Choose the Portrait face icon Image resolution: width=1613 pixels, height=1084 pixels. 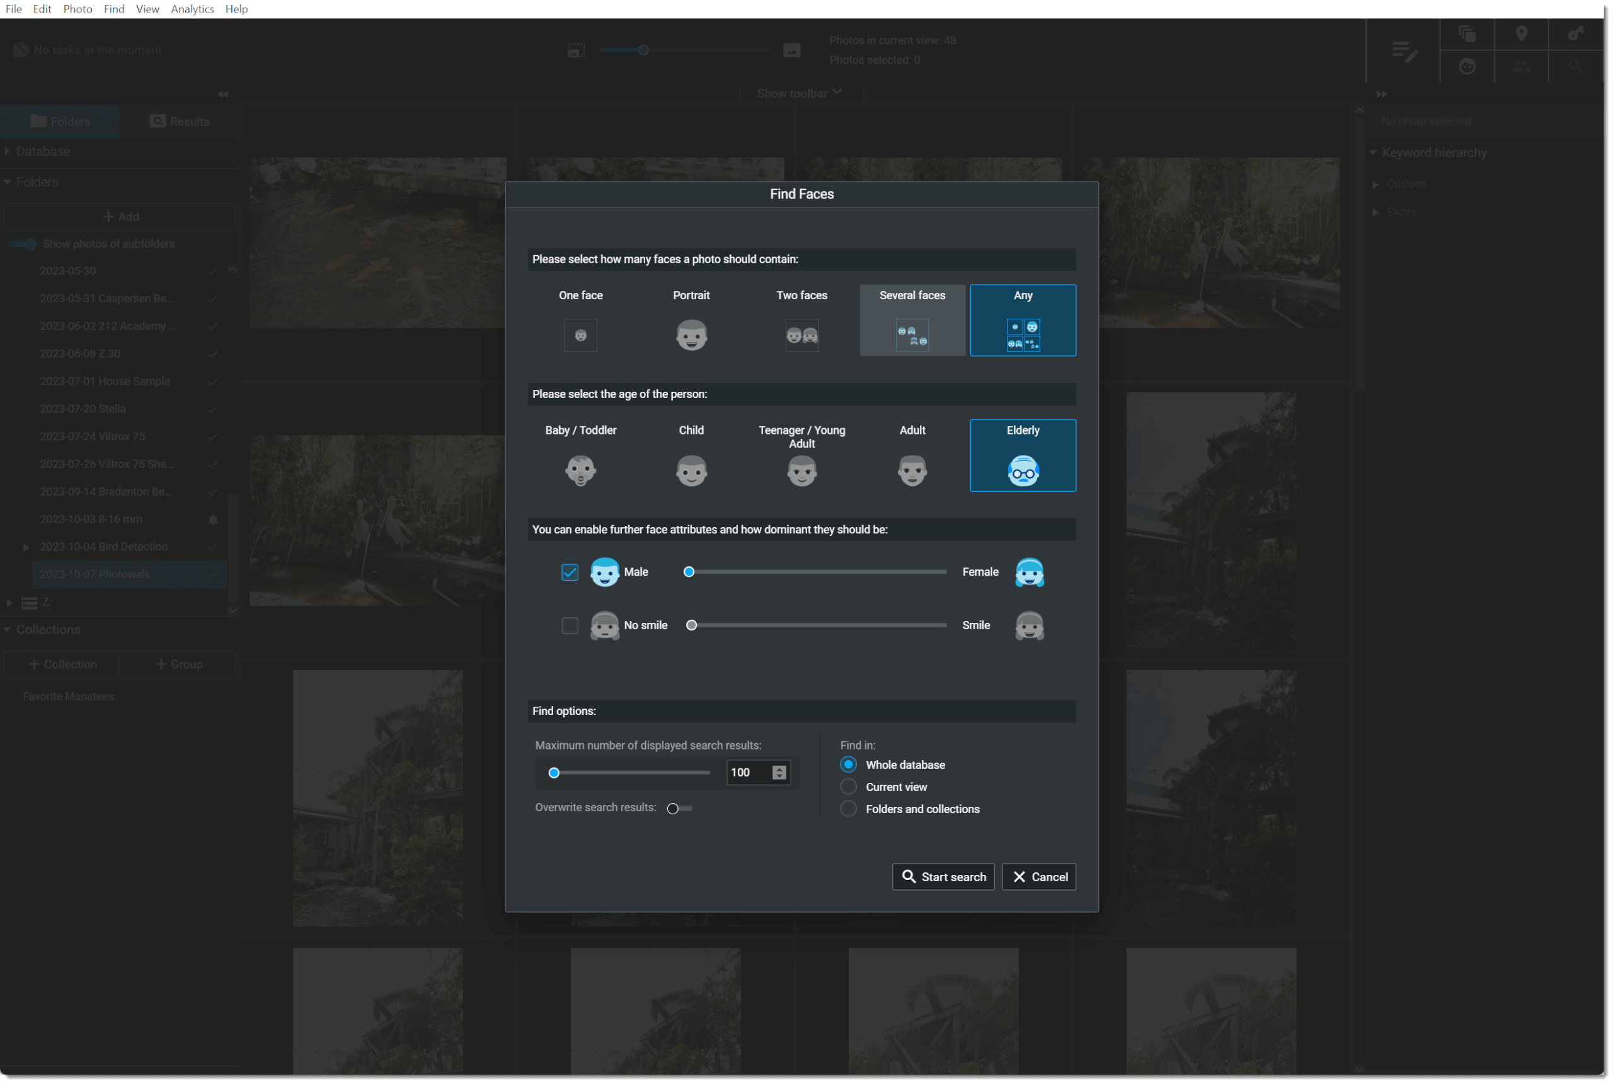[x=691, y=335]
